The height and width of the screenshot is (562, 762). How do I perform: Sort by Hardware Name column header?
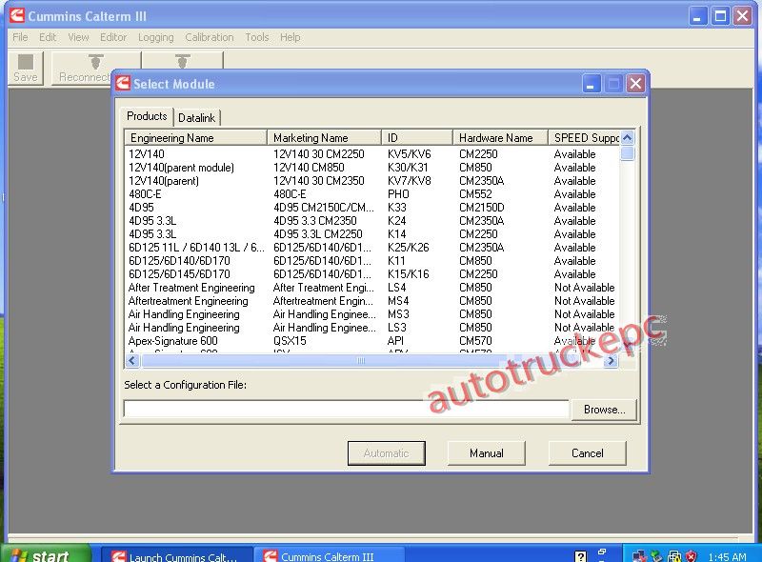pyautogui.click(x=501, y=138)
